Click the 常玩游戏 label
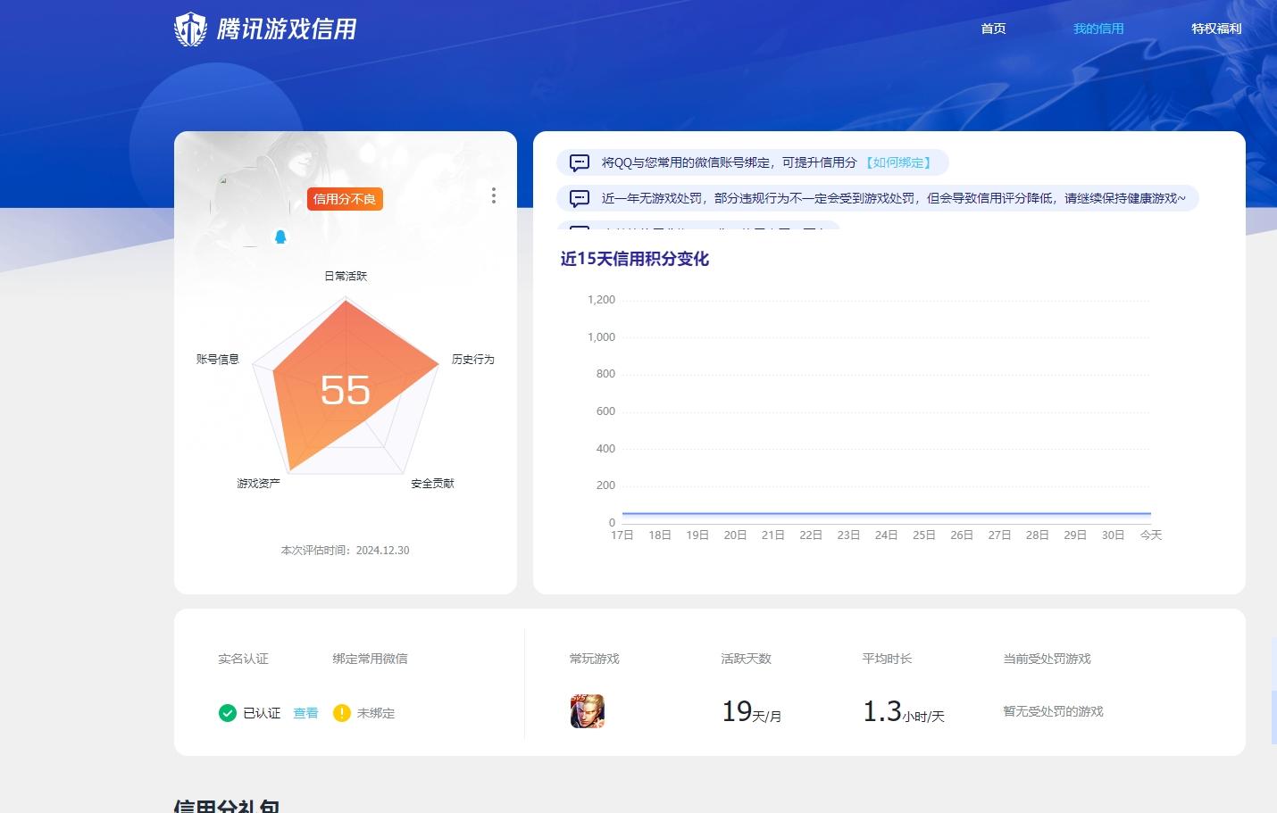Image resolution: width=1277 pixels, height=813 pixels. click(x=594, y=659)
